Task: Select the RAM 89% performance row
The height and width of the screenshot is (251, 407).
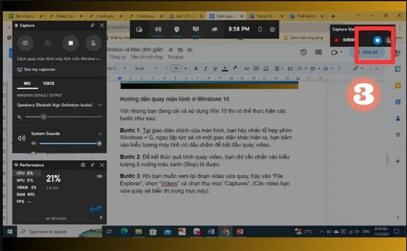Action: tap(27, 194)
